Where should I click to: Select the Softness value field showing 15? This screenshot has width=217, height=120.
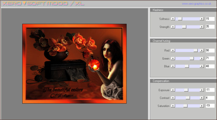(x=210, y=19)
